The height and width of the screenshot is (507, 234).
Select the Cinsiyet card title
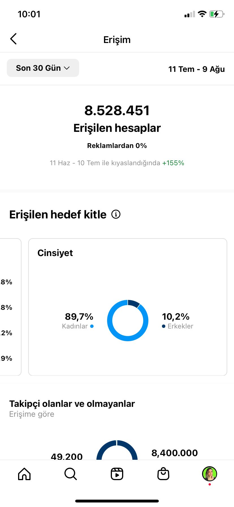click(x=55, y=253)
